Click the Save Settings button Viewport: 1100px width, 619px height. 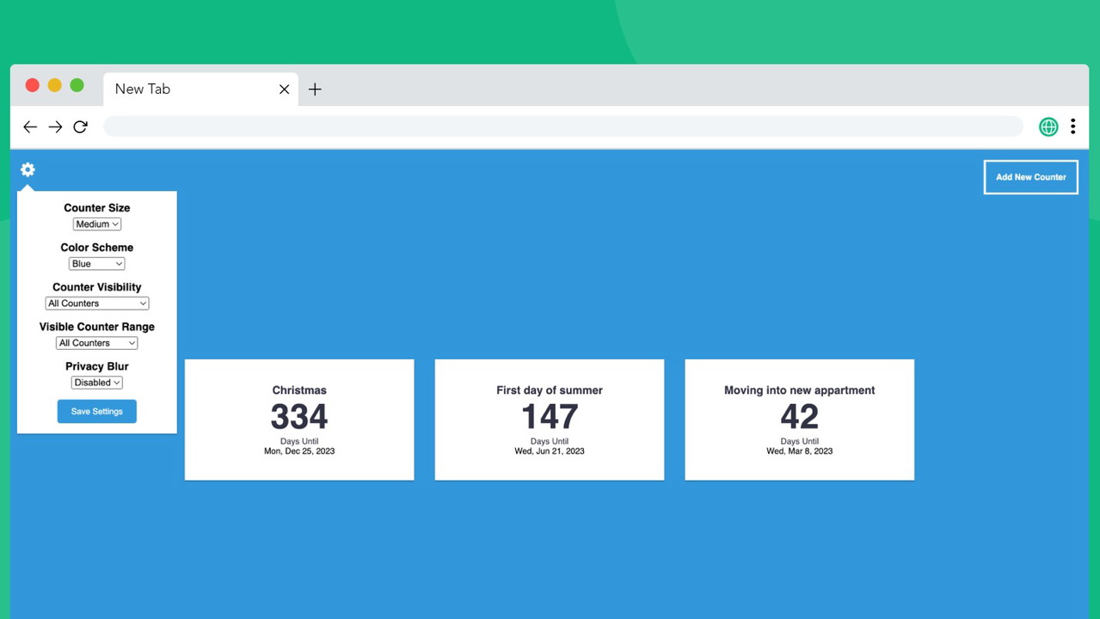tap(97, 412)
